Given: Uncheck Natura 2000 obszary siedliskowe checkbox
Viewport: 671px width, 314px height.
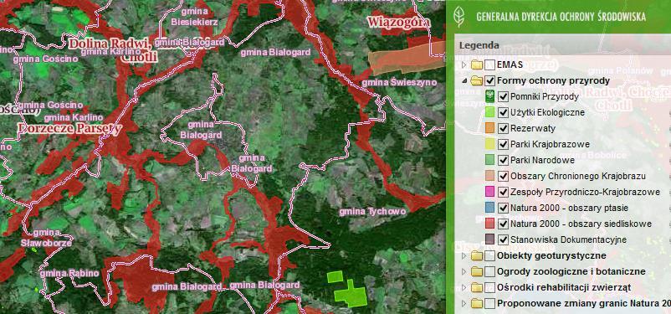Looking at the screenshot, I should 504,224.
